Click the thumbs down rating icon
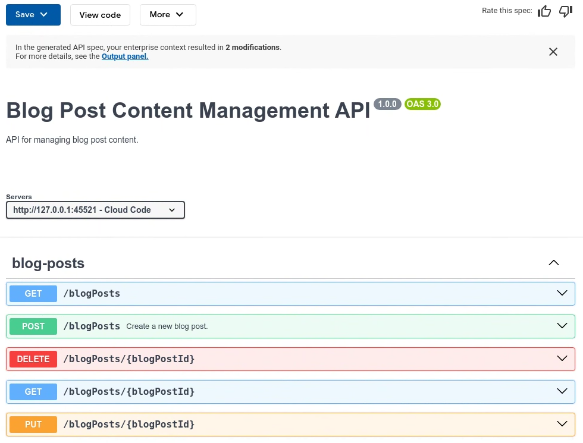This screenshot has height=443, width=583. tap(566, 11)
